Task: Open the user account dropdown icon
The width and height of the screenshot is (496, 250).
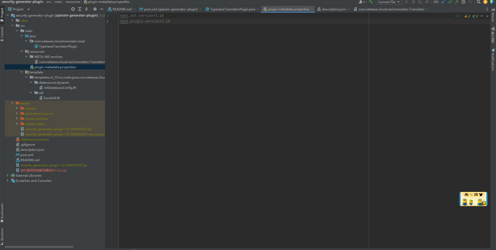Action: (x=362, y=2)
